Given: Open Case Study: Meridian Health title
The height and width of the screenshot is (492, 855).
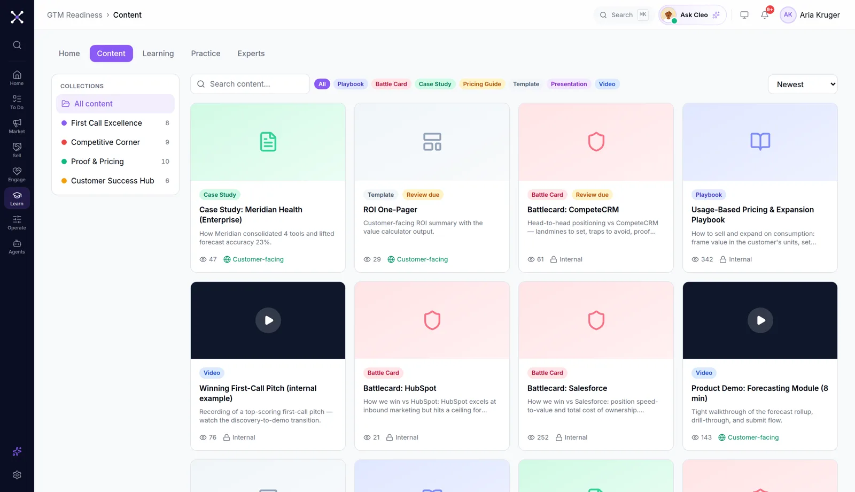Looking at the screenshot, I should pos(251,214).
